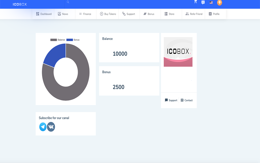The image size is (260, 163).
Task: Click the Bonus value 2500
Action: tap(118, 87)
